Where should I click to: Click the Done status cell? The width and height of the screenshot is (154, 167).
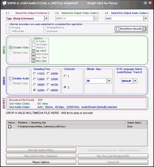(x=130, y=126)
